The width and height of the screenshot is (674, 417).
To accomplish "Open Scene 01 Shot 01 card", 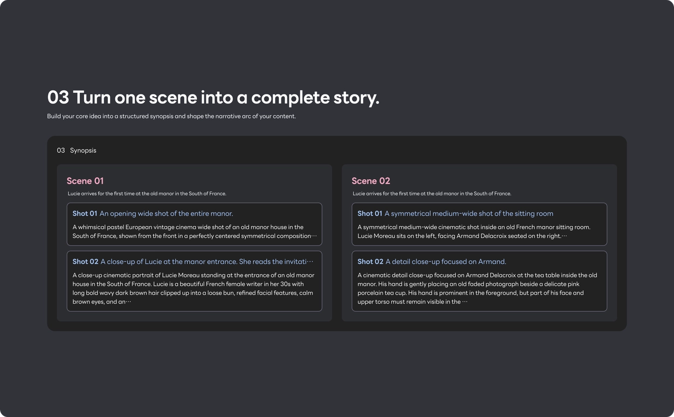I will [x=194, y=224].
